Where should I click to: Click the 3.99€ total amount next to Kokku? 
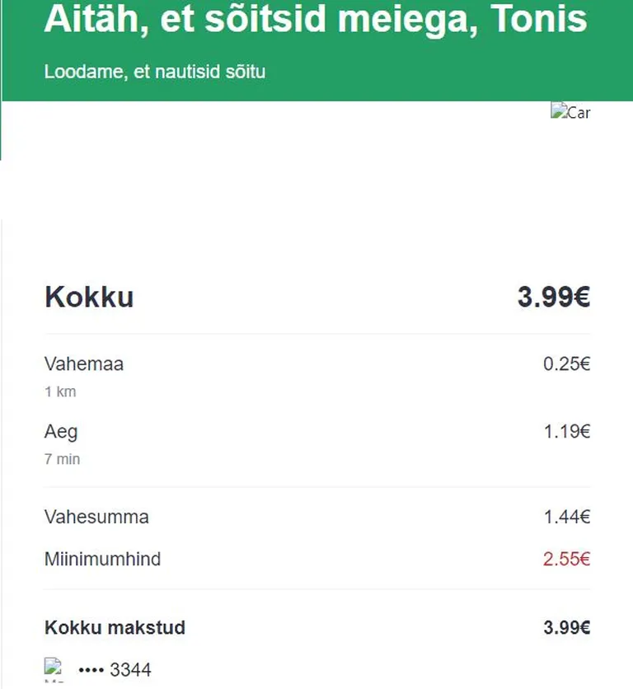(x=554, y=297)
